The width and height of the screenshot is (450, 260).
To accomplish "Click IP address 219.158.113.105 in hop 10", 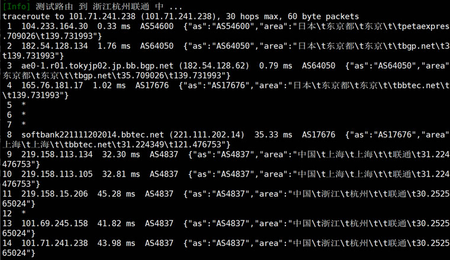I will click(x=57, y=174).
